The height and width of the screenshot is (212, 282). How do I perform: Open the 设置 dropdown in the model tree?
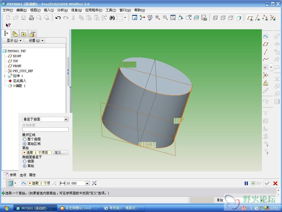pos(35,41)
